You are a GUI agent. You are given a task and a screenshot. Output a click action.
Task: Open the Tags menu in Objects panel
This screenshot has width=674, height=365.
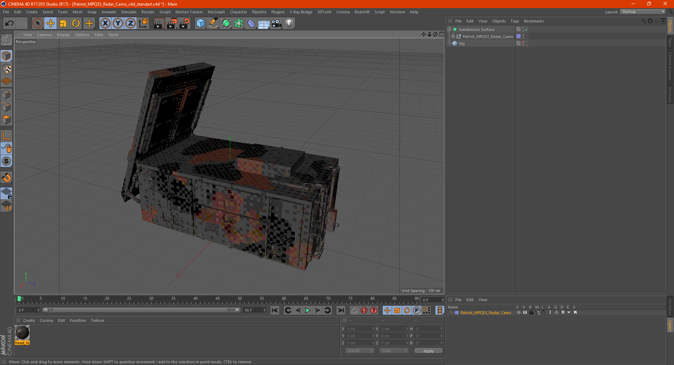(x=515, y=21)
